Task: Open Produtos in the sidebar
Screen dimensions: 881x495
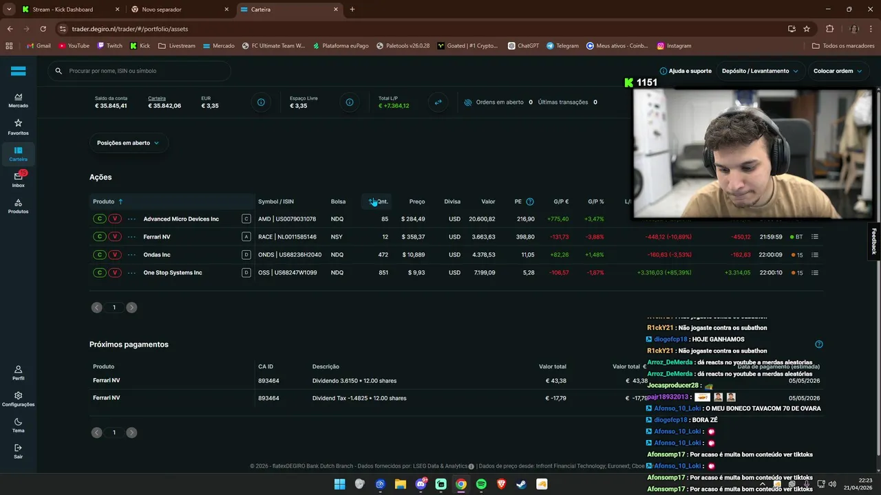Action: pyautogui.click(x=18, y=206)
